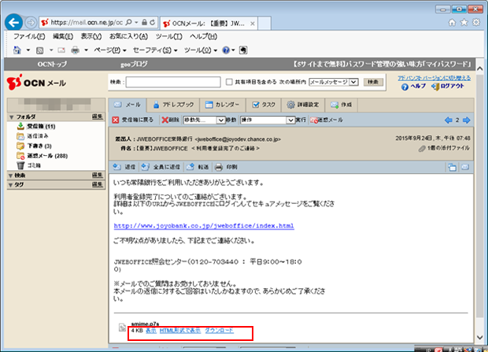Image resolution: width=488 pixels, height=352 pixels.
Task: Switch to the タスク tab
Action: [x=264, y=105]
